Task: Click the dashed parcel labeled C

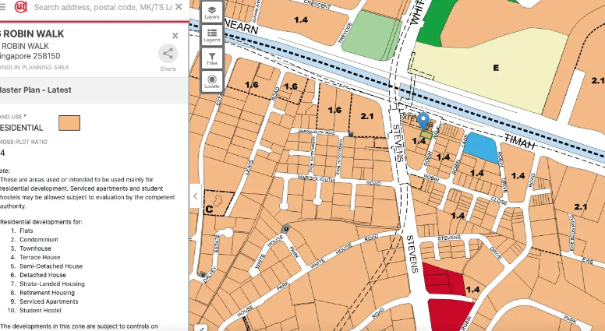Action: click(216, 202)
